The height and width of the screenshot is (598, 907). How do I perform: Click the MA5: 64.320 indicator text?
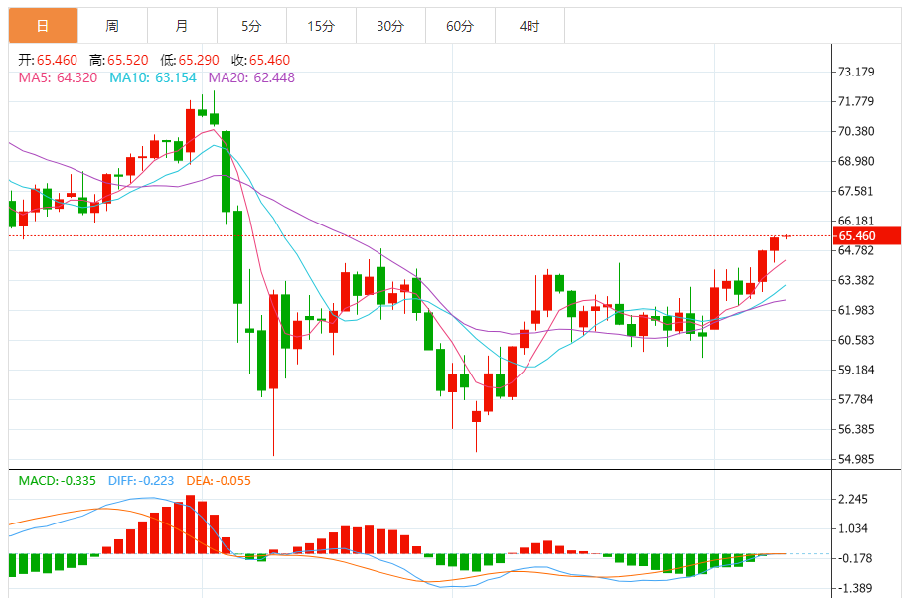58,77
